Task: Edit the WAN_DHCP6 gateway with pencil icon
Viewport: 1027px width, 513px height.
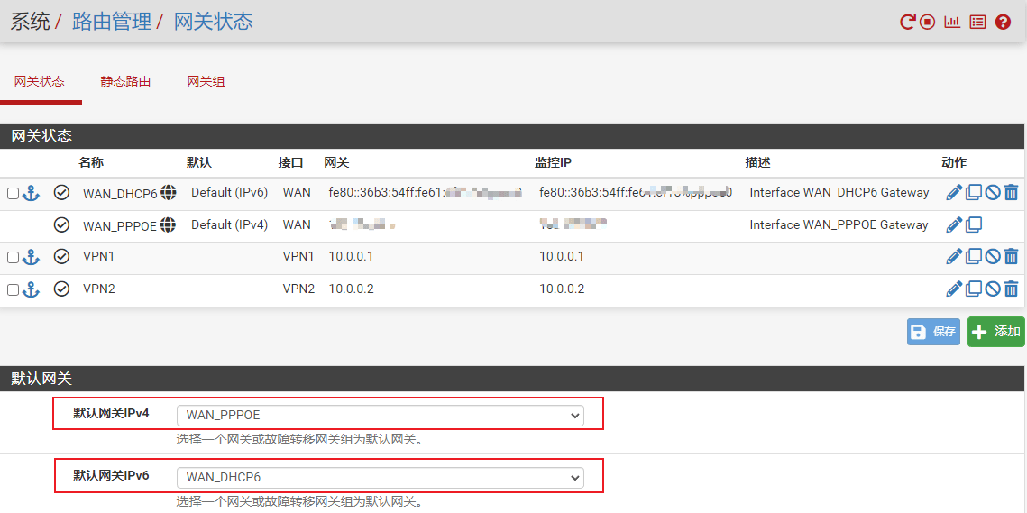Action: click(x=954, y=192)
